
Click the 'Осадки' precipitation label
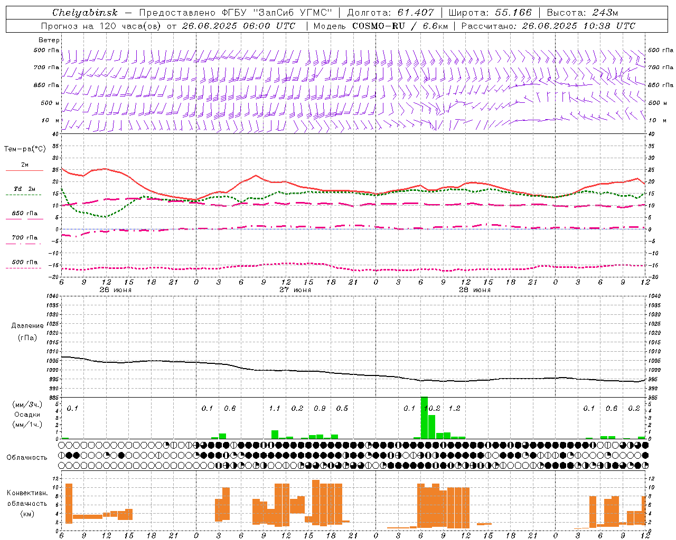27,414
